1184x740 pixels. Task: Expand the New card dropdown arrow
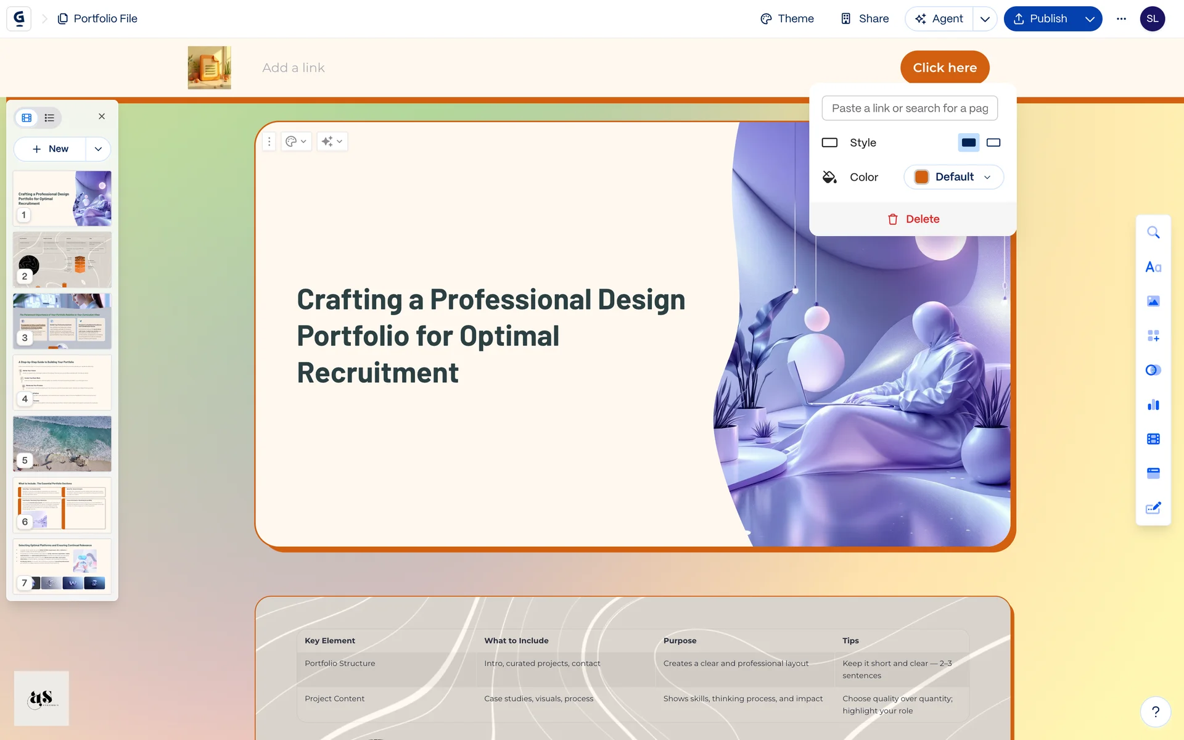[98, 149]
